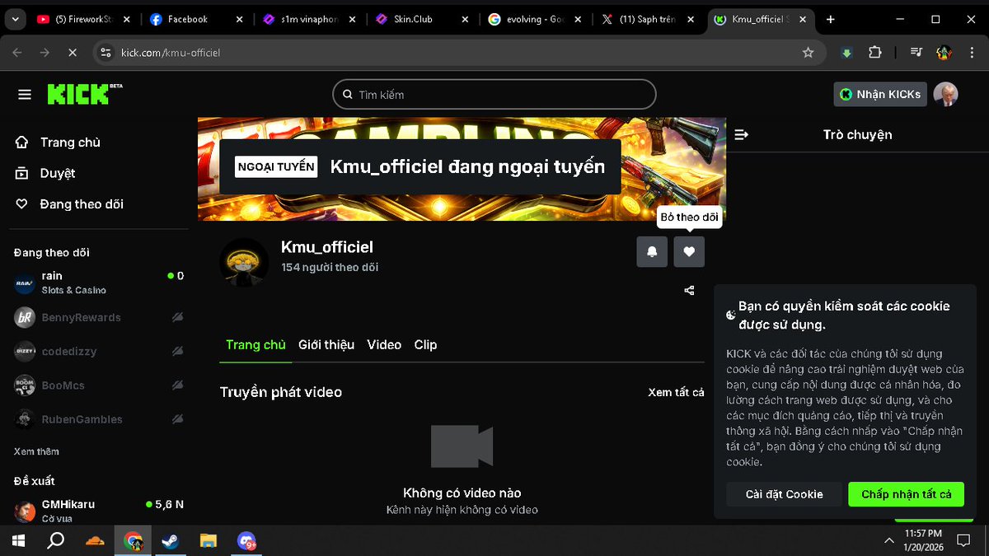Click green download extension icon

(x=846, y=53)
